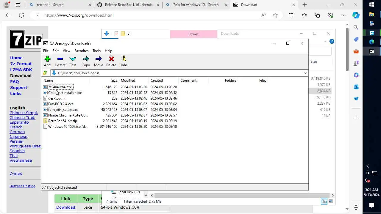Select the fdm_x64_setup.exe file
381x214 pixels.
click(x=63, y=110)
